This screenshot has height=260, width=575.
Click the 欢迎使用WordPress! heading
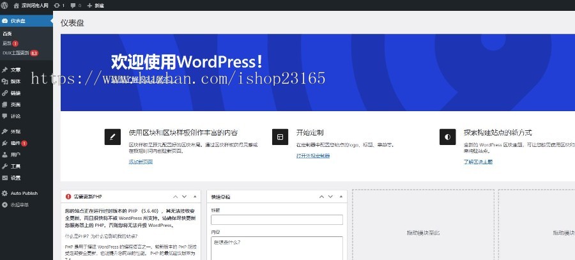[187, 61]
